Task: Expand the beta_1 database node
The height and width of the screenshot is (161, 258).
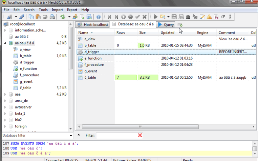Action: 5,114
